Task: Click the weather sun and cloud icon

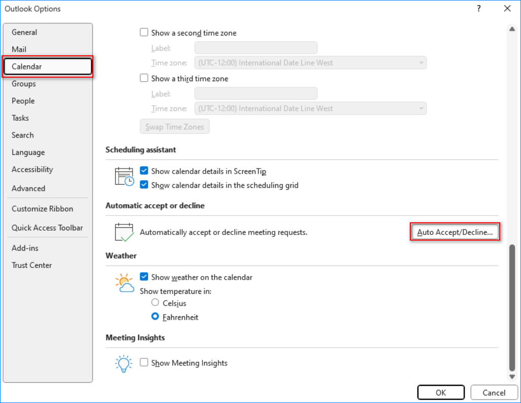Action: click(124, 283)
